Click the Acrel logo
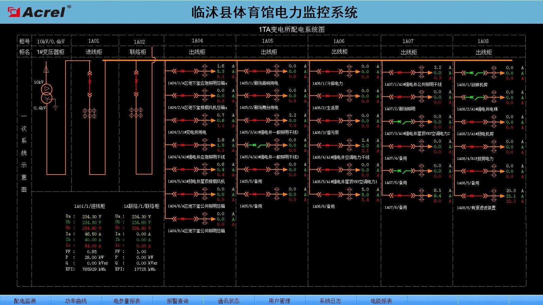The height and width of the screenshot is (305, 543). tap(39, 12)
